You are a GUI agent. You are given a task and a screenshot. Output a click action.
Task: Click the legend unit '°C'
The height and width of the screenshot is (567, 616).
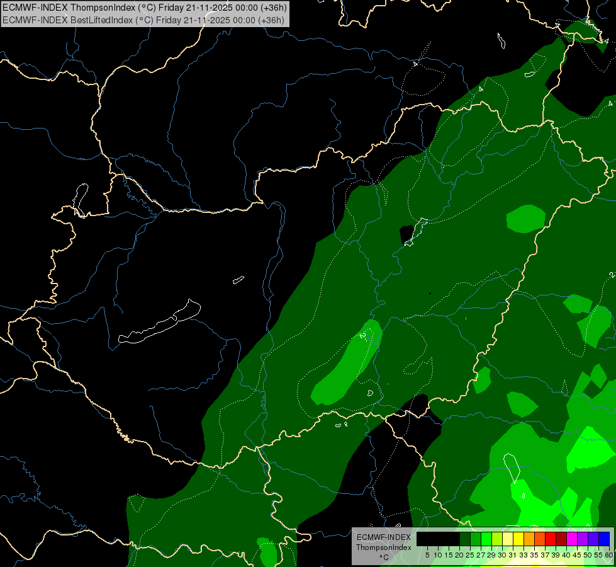384,557
